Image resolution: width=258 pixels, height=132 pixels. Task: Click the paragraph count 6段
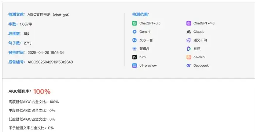click(26, 34)
